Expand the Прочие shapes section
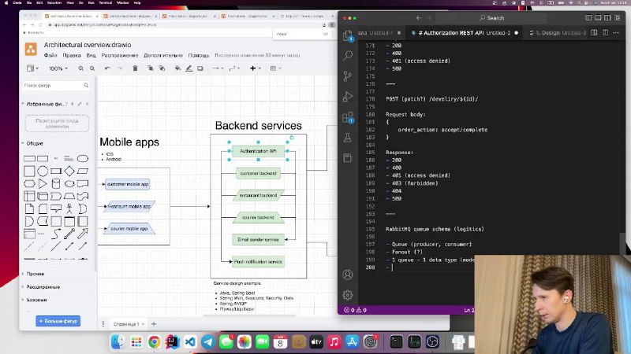This screenshot has width=631, height=354. (x=33, y=274)
